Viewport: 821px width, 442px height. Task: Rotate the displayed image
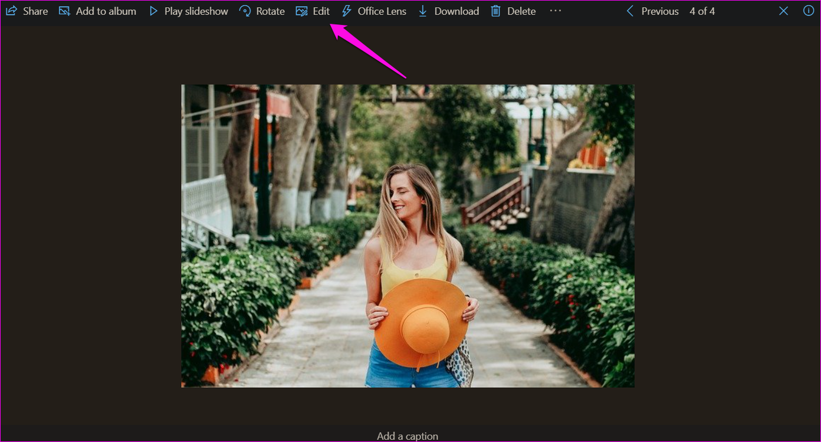coord(262,11)
